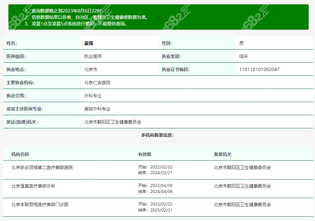The image size is (315, 221).
Task: Click start date 2022/04/09
Action: coord(161,185)
